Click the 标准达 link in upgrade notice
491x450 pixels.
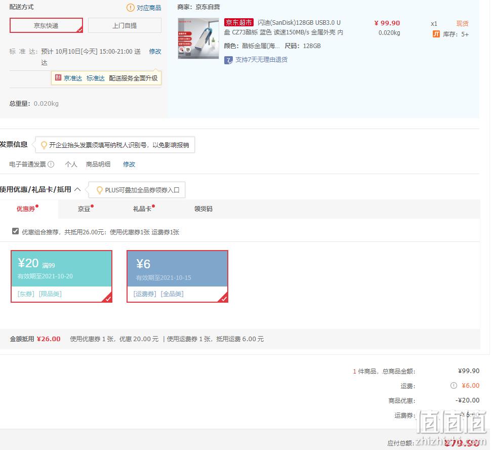click(96, 78)
